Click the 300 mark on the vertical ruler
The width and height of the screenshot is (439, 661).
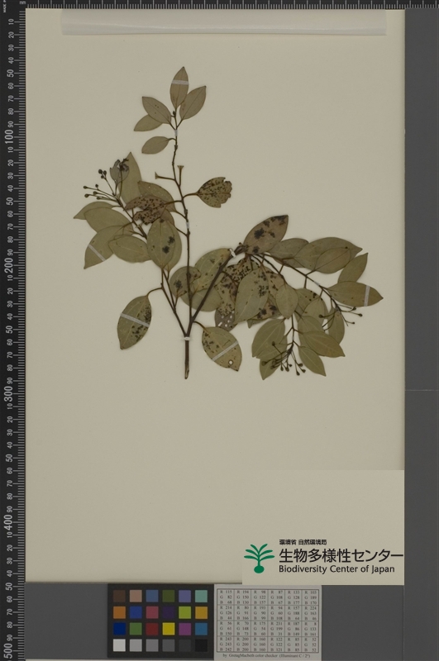pos(9,394)
